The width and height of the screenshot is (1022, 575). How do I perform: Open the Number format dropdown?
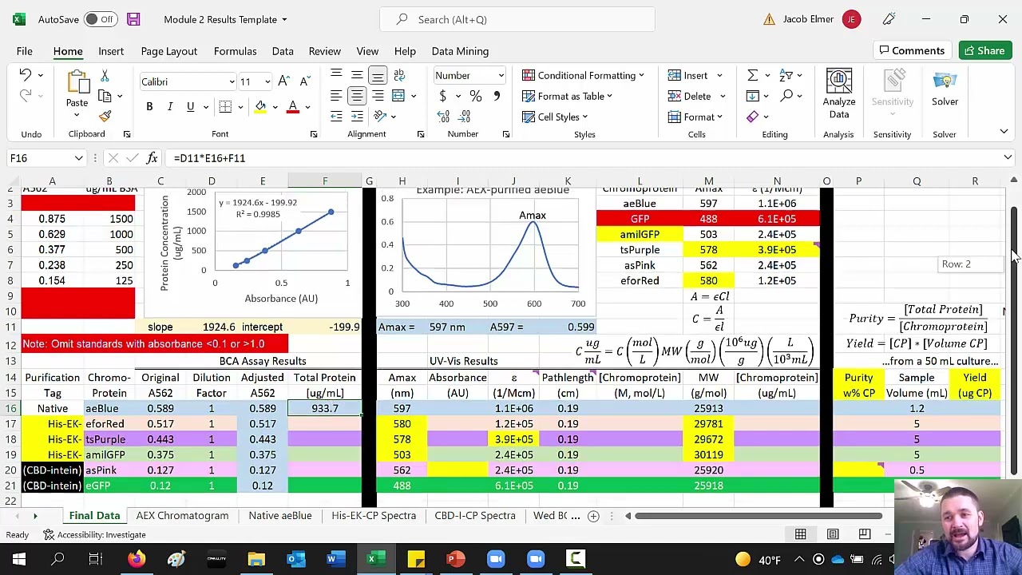[501, 75]
